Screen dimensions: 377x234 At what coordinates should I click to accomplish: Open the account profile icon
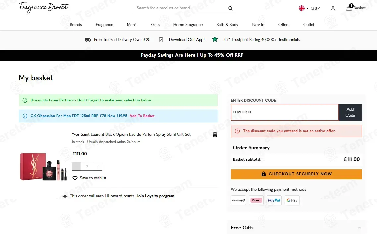[333, 8]
